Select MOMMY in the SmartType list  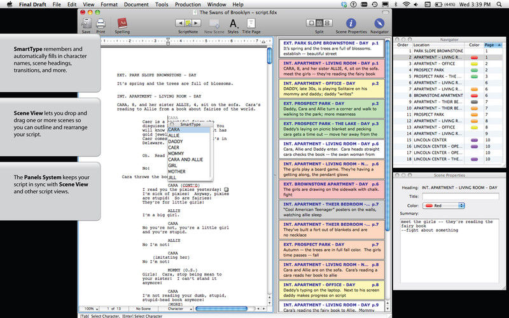188,153
